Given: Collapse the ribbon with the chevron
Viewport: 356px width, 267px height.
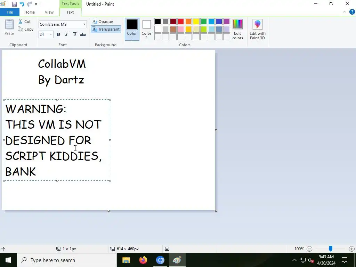Looking at the screenshot, I should pyautogui.click(x=345, y=12).
